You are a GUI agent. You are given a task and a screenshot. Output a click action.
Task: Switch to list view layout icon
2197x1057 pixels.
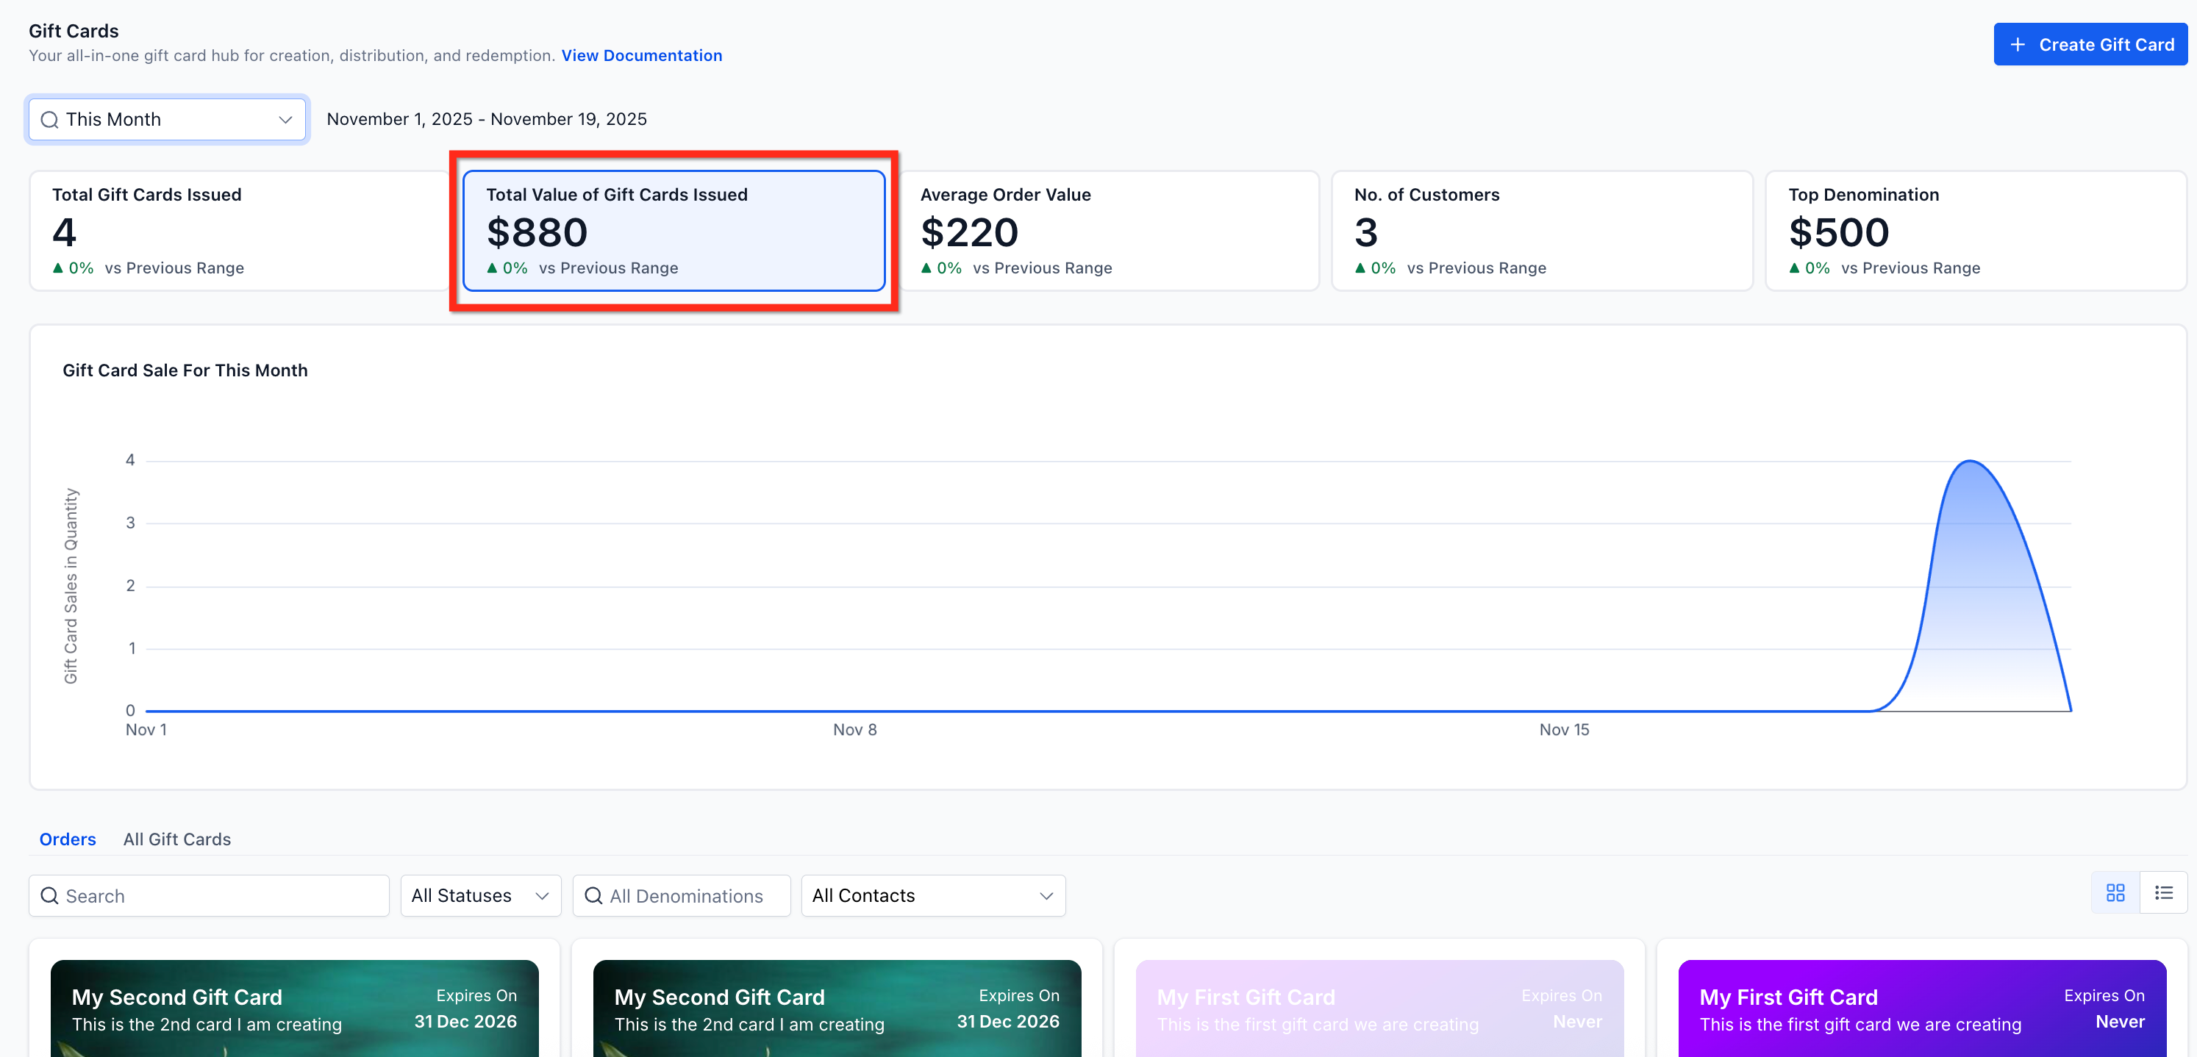click(x=2164, y=892)
